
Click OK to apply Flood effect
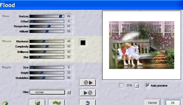click(x=173, y=102)
